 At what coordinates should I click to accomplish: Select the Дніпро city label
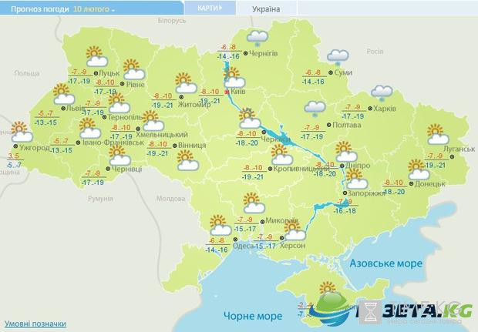pyautogui.click(x=358, y=166)
